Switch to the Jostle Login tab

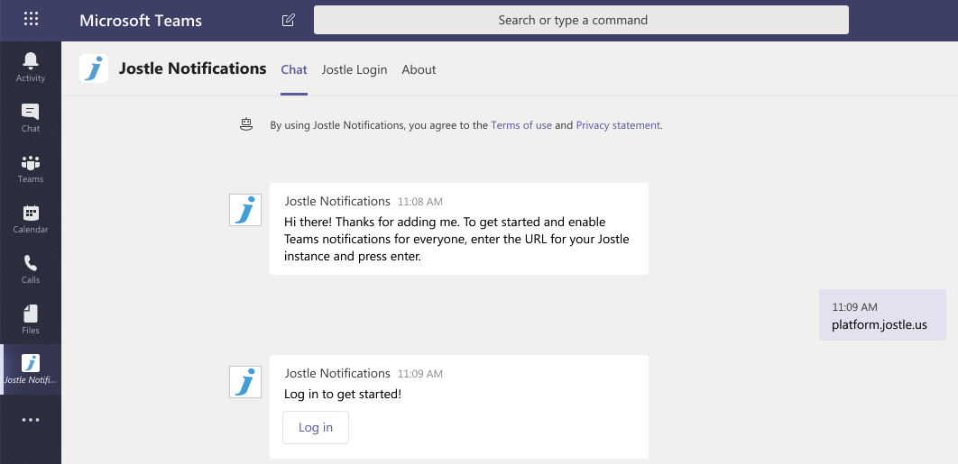tap(355, 69)
